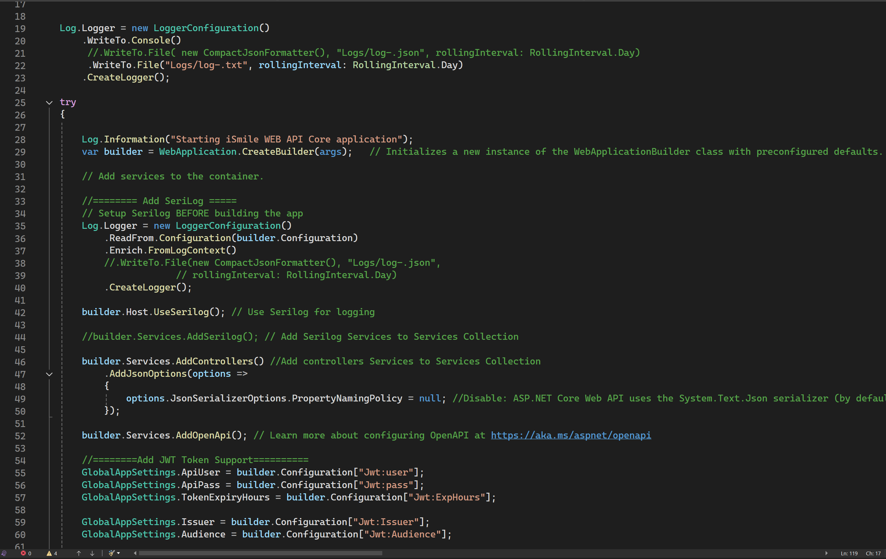Click the CreateBuilder method call
This screenshot has width=886, height=559.
click(278, 152)
